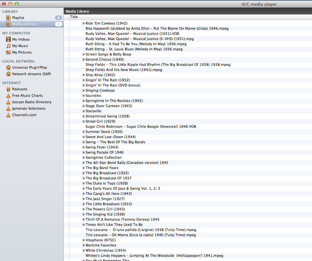Click the My Pictures icon
312x261 pixels.
coord(8,52)
